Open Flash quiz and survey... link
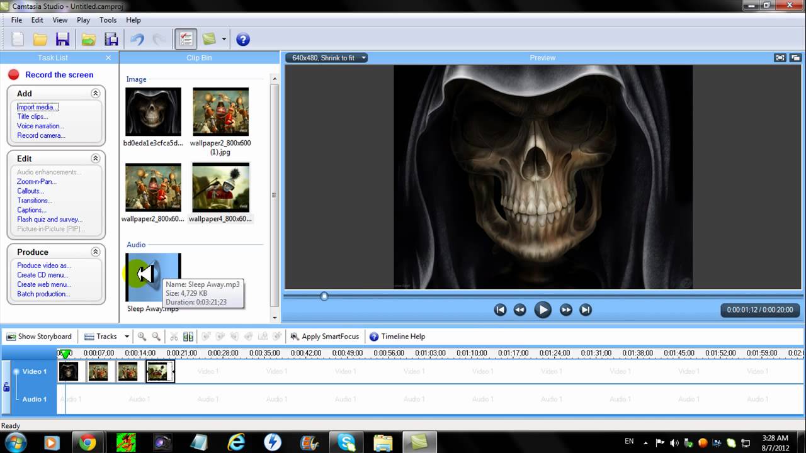 [x=50, y=220]
